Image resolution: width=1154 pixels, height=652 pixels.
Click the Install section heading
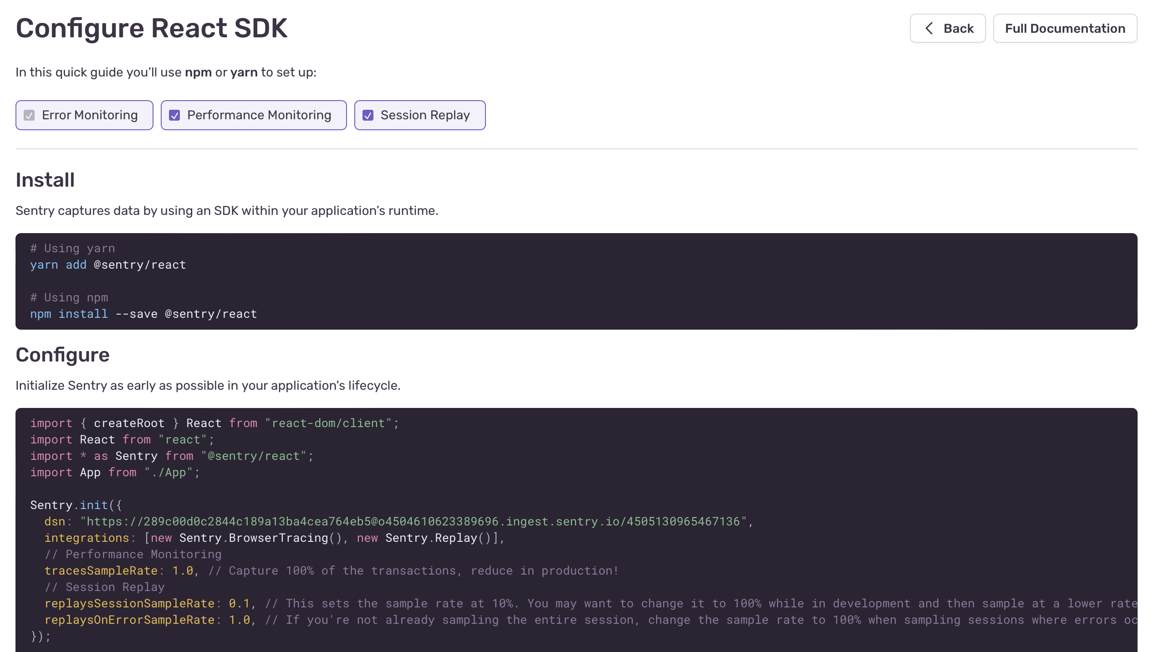(45, 179)
